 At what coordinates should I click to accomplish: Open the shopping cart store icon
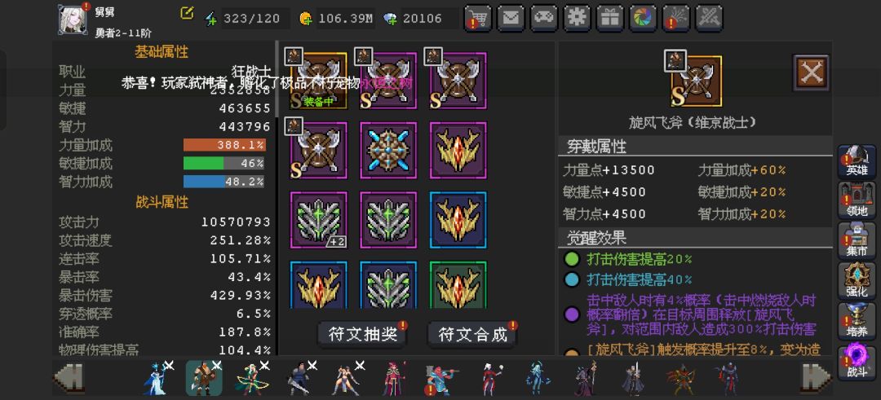(477, 18)
